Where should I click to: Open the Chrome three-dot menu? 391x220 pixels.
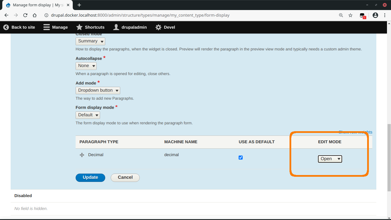[385, 15]
